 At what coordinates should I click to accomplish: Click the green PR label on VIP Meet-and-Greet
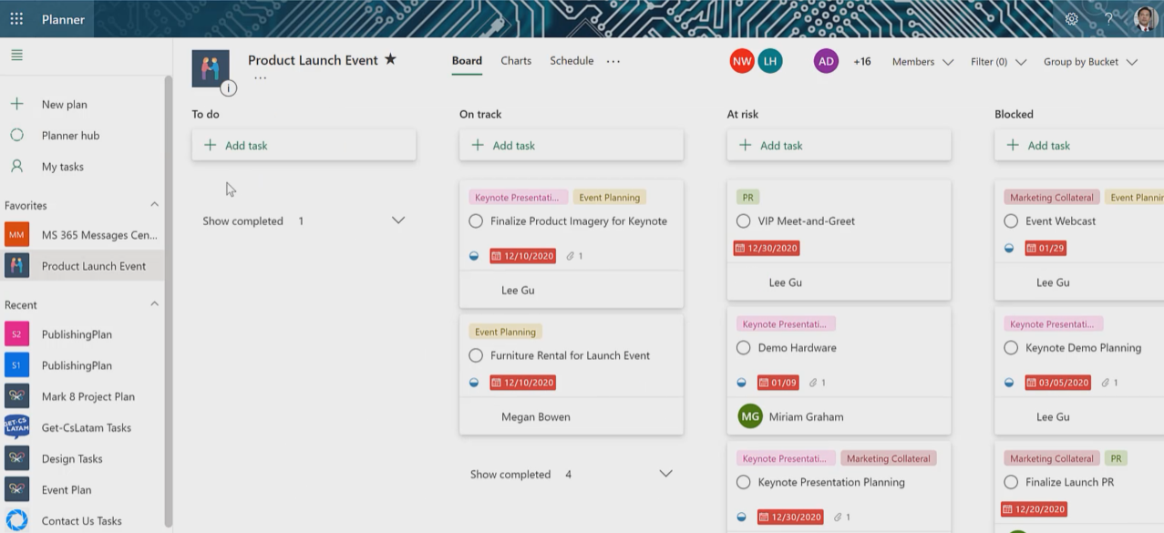[x=747, y=197]
